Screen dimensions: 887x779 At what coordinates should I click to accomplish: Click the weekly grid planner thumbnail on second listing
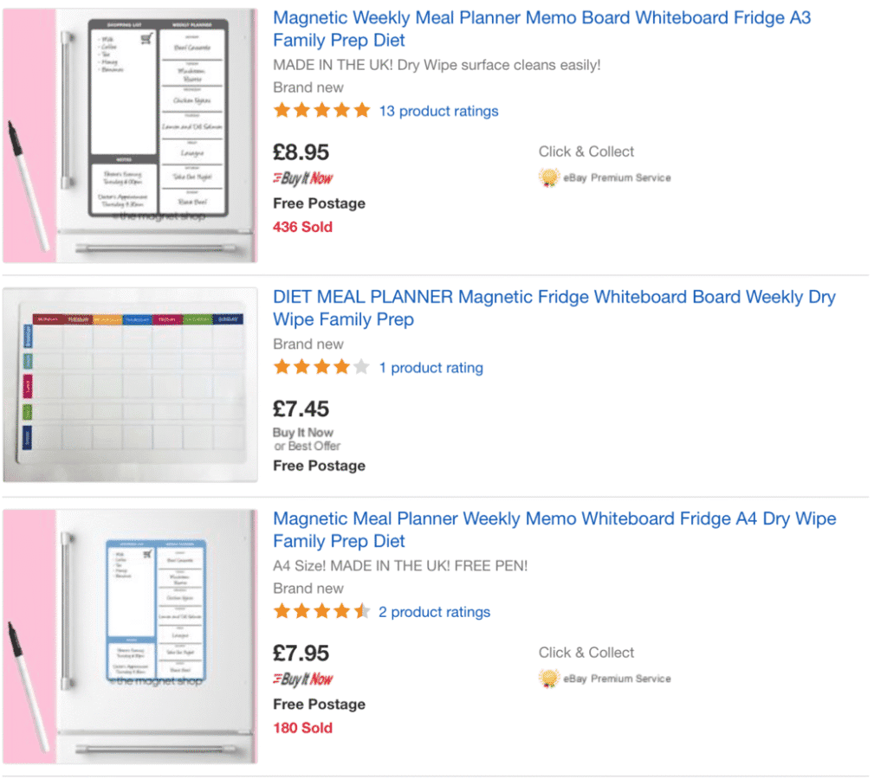[130, 383]
